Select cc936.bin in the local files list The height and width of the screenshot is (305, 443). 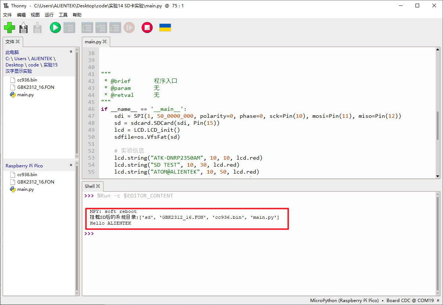tap(27, 80)
